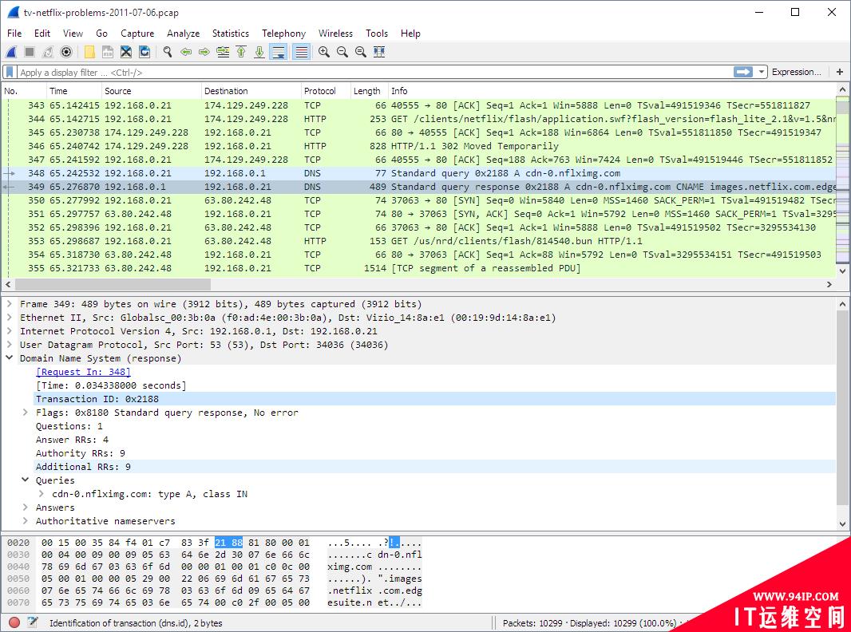Collapse the Queries node
Viewport: 851px width, 632px height.
25,480
